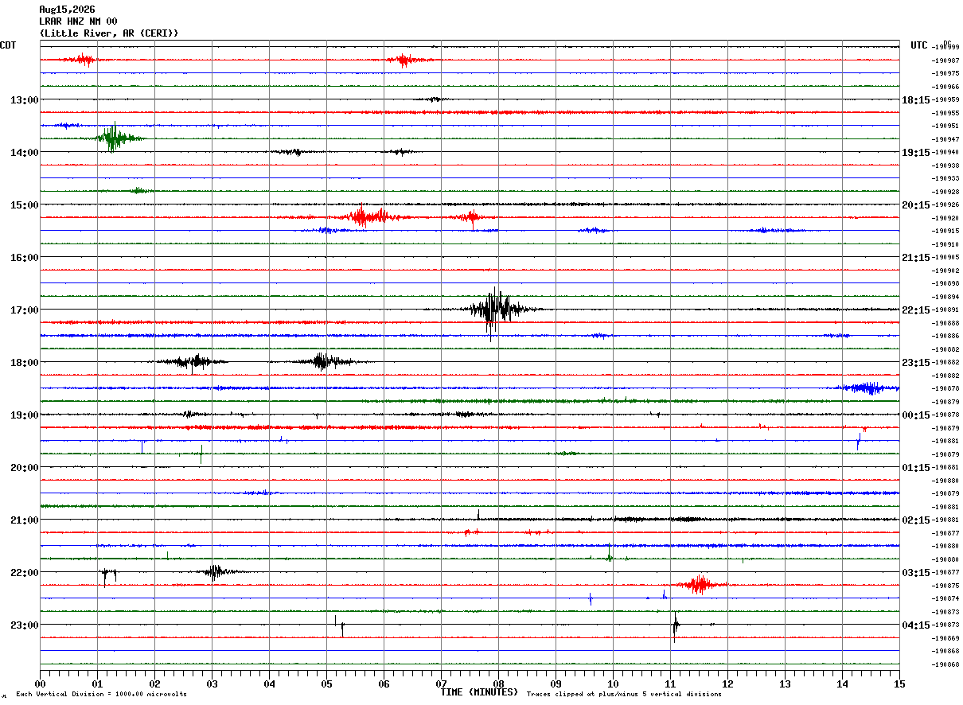Click the (Little River, AR (CERI)) title

pyautogui.click(x=109, y=33)
